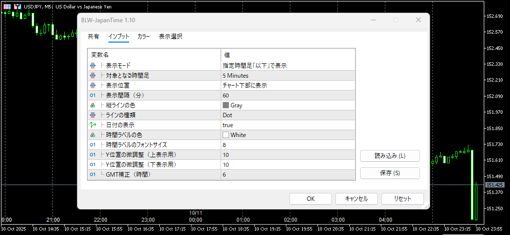Select the 時間ラベルのフォントサイズ value field
The image size is (510, 235).
pos(287,144)
